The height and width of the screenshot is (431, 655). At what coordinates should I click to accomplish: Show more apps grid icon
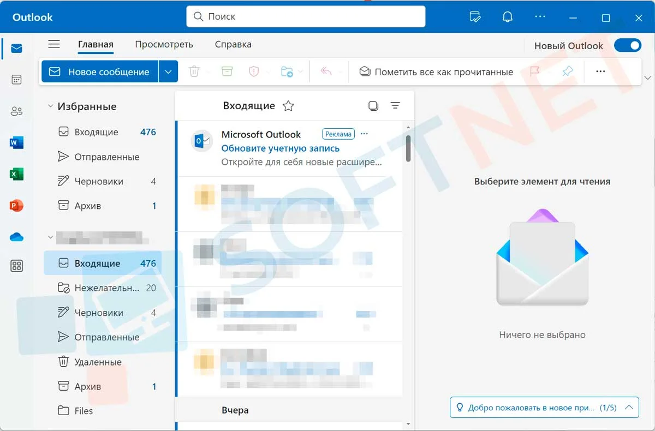point(16,266)
